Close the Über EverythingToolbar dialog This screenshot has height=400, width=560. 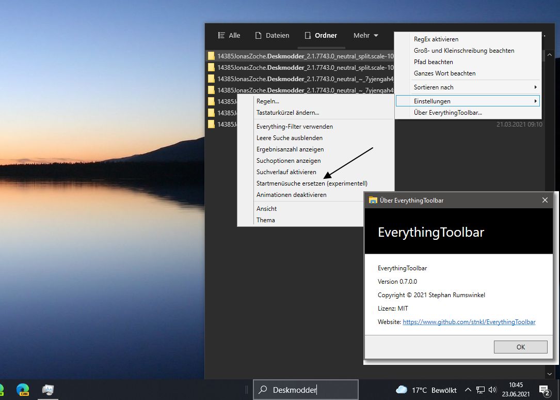point(545,200)
